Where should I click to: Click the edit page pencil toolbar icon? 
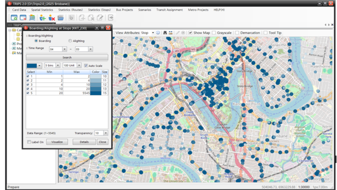coord(100,17)
